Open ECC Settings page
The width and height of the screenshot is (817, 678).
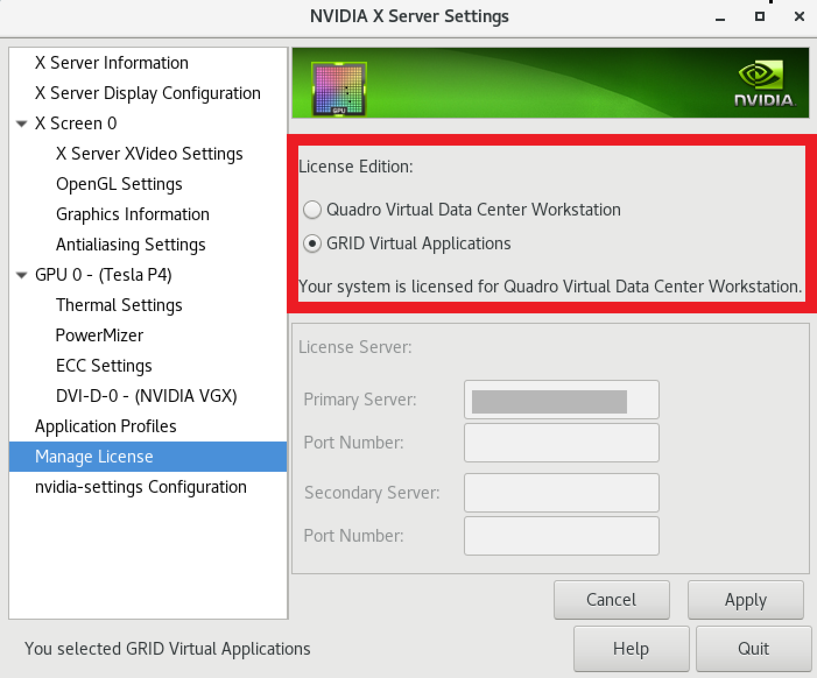coord(104,365)
